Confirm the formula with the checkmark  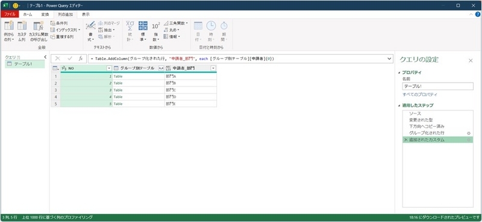(x=70, y=59)
